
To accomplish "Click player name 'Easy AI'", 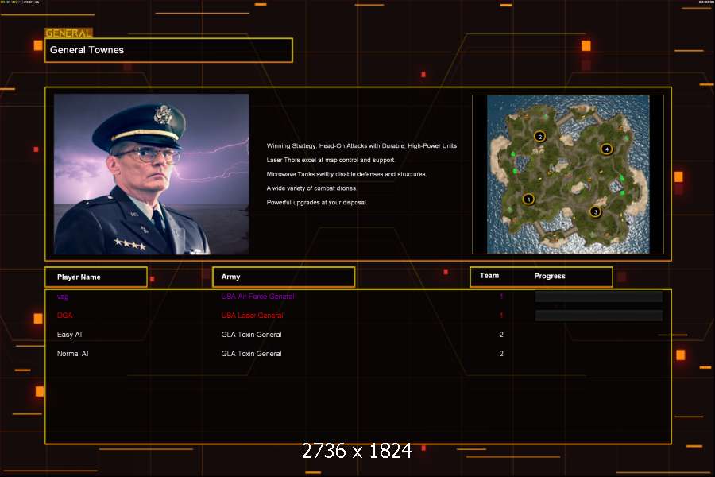I will 69,335.
